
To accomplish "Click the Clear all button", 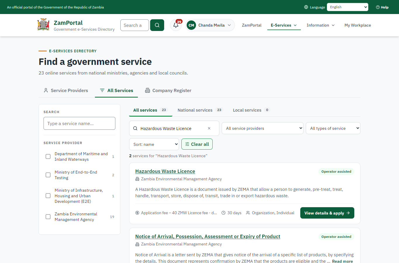I will pos(197,144).
